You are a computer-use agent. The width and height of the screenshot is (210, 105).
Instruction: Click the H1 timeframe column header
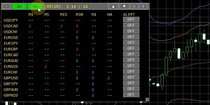[x=94, y=14]
